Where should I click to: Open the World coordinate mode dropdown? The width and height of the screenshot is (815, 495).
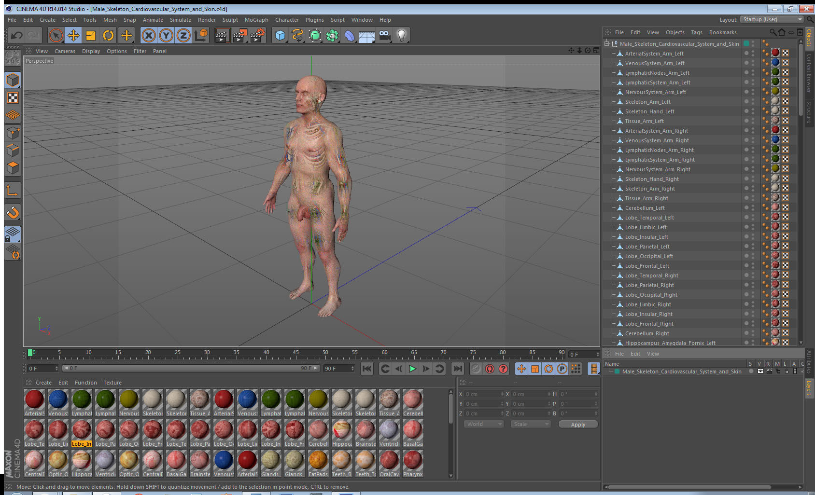[x=484, y=424]
